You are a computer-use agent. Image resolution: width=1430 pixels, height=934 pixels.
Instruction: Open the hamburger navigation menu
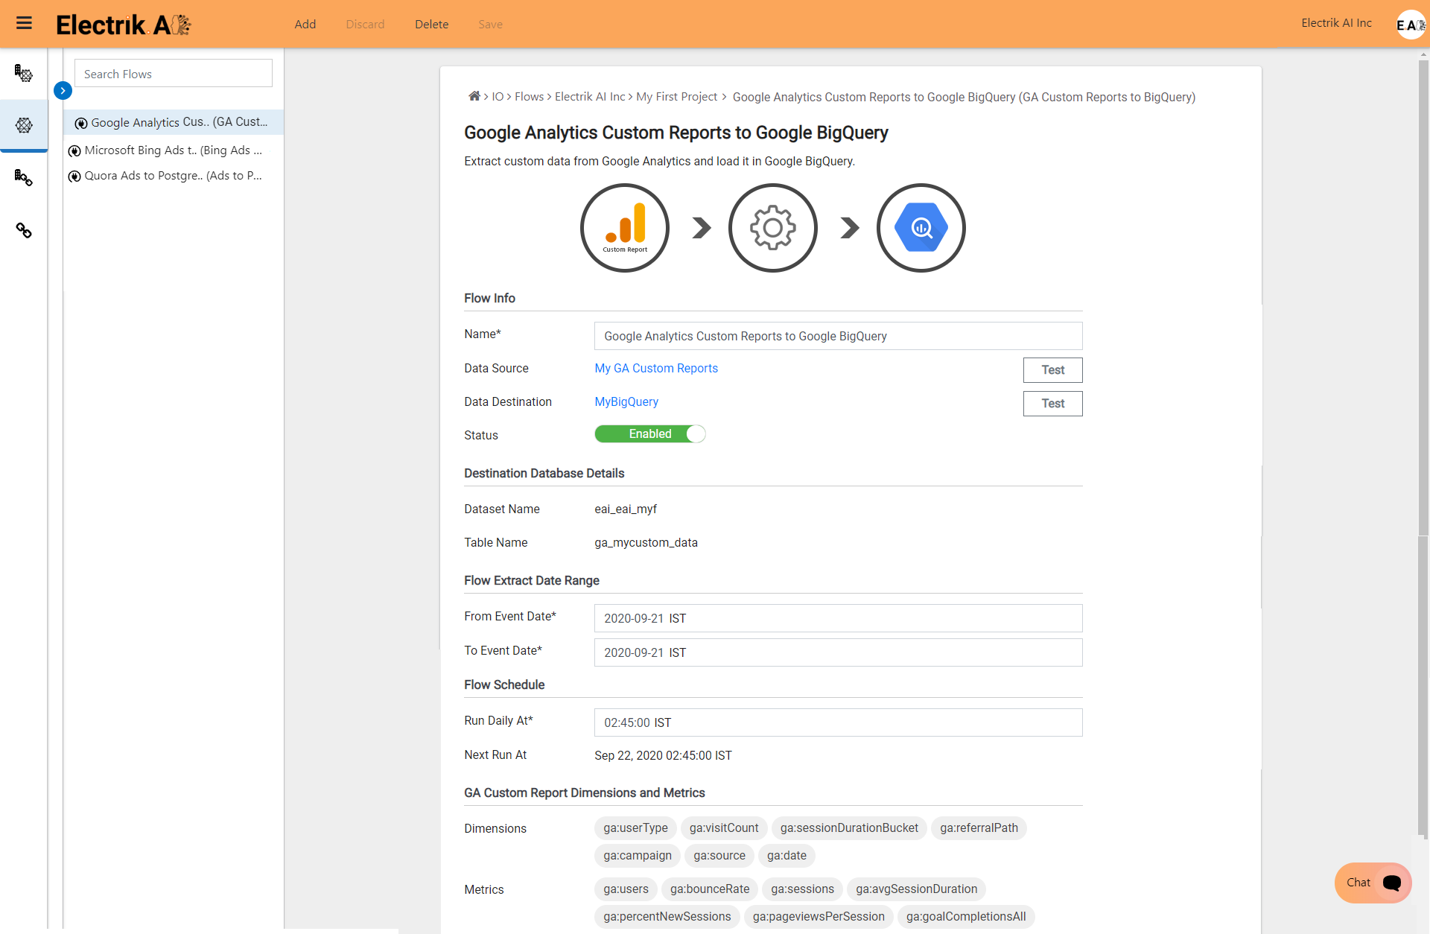coord(25,23)
